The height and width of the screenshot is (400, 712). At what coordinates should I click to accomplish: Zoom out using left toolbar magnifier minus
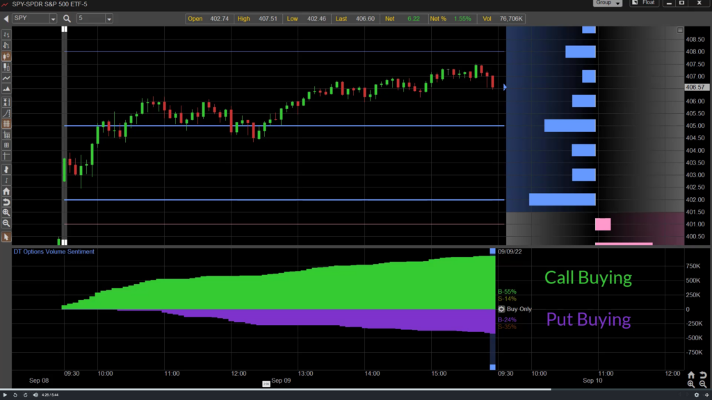point(6,224)
